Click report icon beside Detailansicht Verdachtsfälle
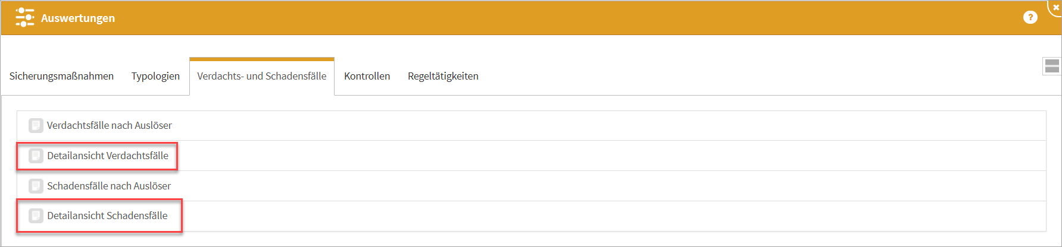This screenshot has height=247, width=1062. (36, 156)
